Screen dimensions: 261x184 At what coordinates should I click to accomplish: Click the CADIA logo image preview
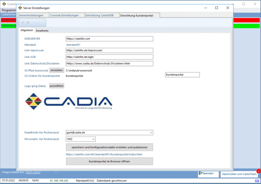(68, 101)
